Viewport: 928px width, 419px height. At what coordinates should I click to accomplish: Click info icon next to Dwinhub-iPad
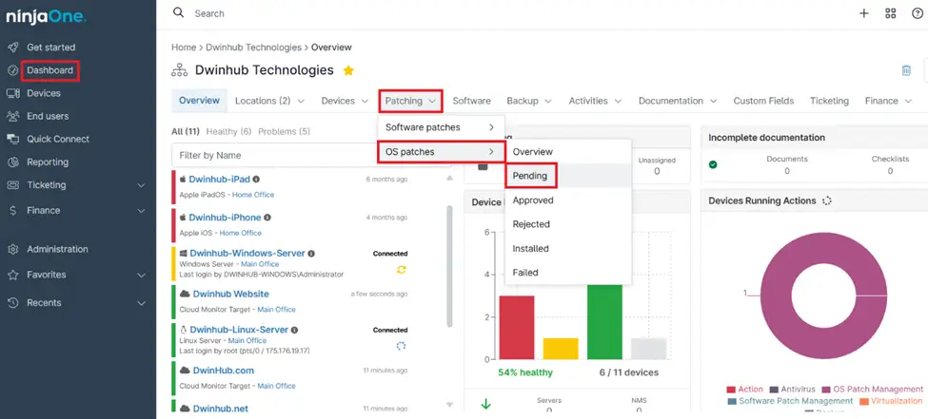click(256, 179)
